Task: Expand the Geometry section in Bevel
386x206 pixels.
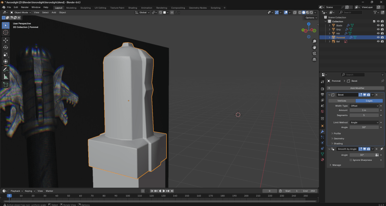Action: [x=338, y=139]
